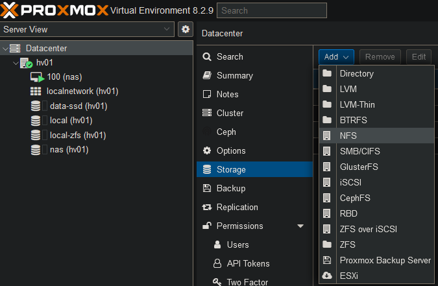Collapse the hv01 node in tree
This screenshot has width=438, height=286.
[x=16, y=63]
